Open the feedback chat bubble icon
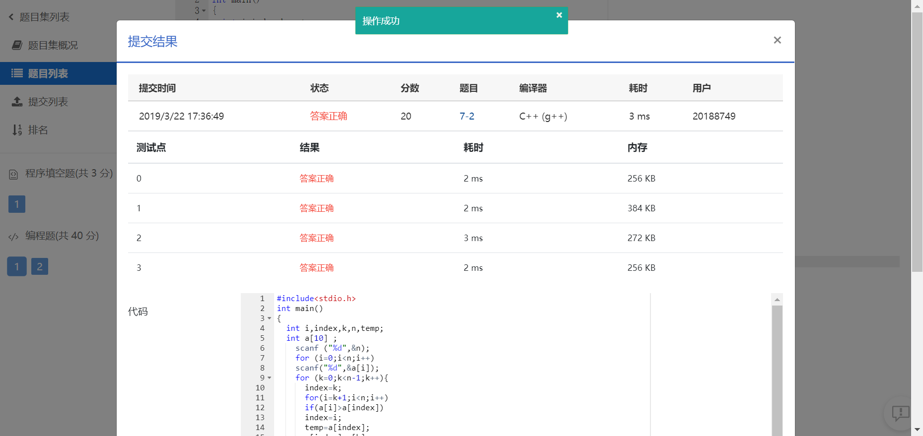This screenshot has width=923, height=436. tap(901, 413)
